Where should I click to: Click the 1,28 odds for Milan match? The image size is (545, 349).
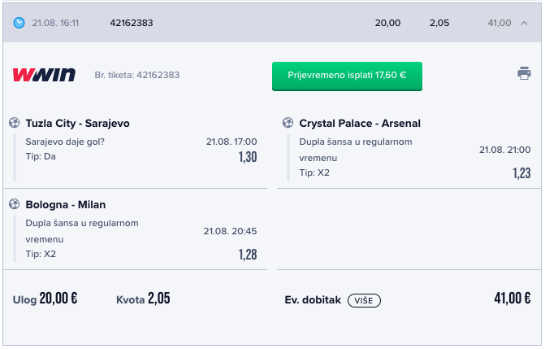tap(248, 255)
